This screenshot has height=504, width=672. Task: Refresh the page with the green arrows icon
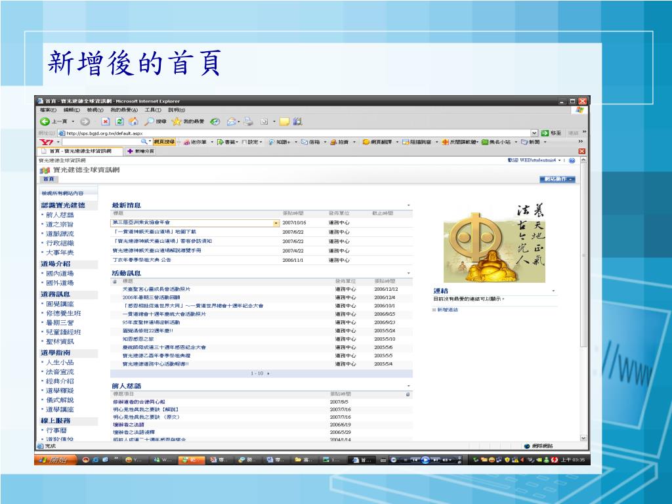point(120,121)
